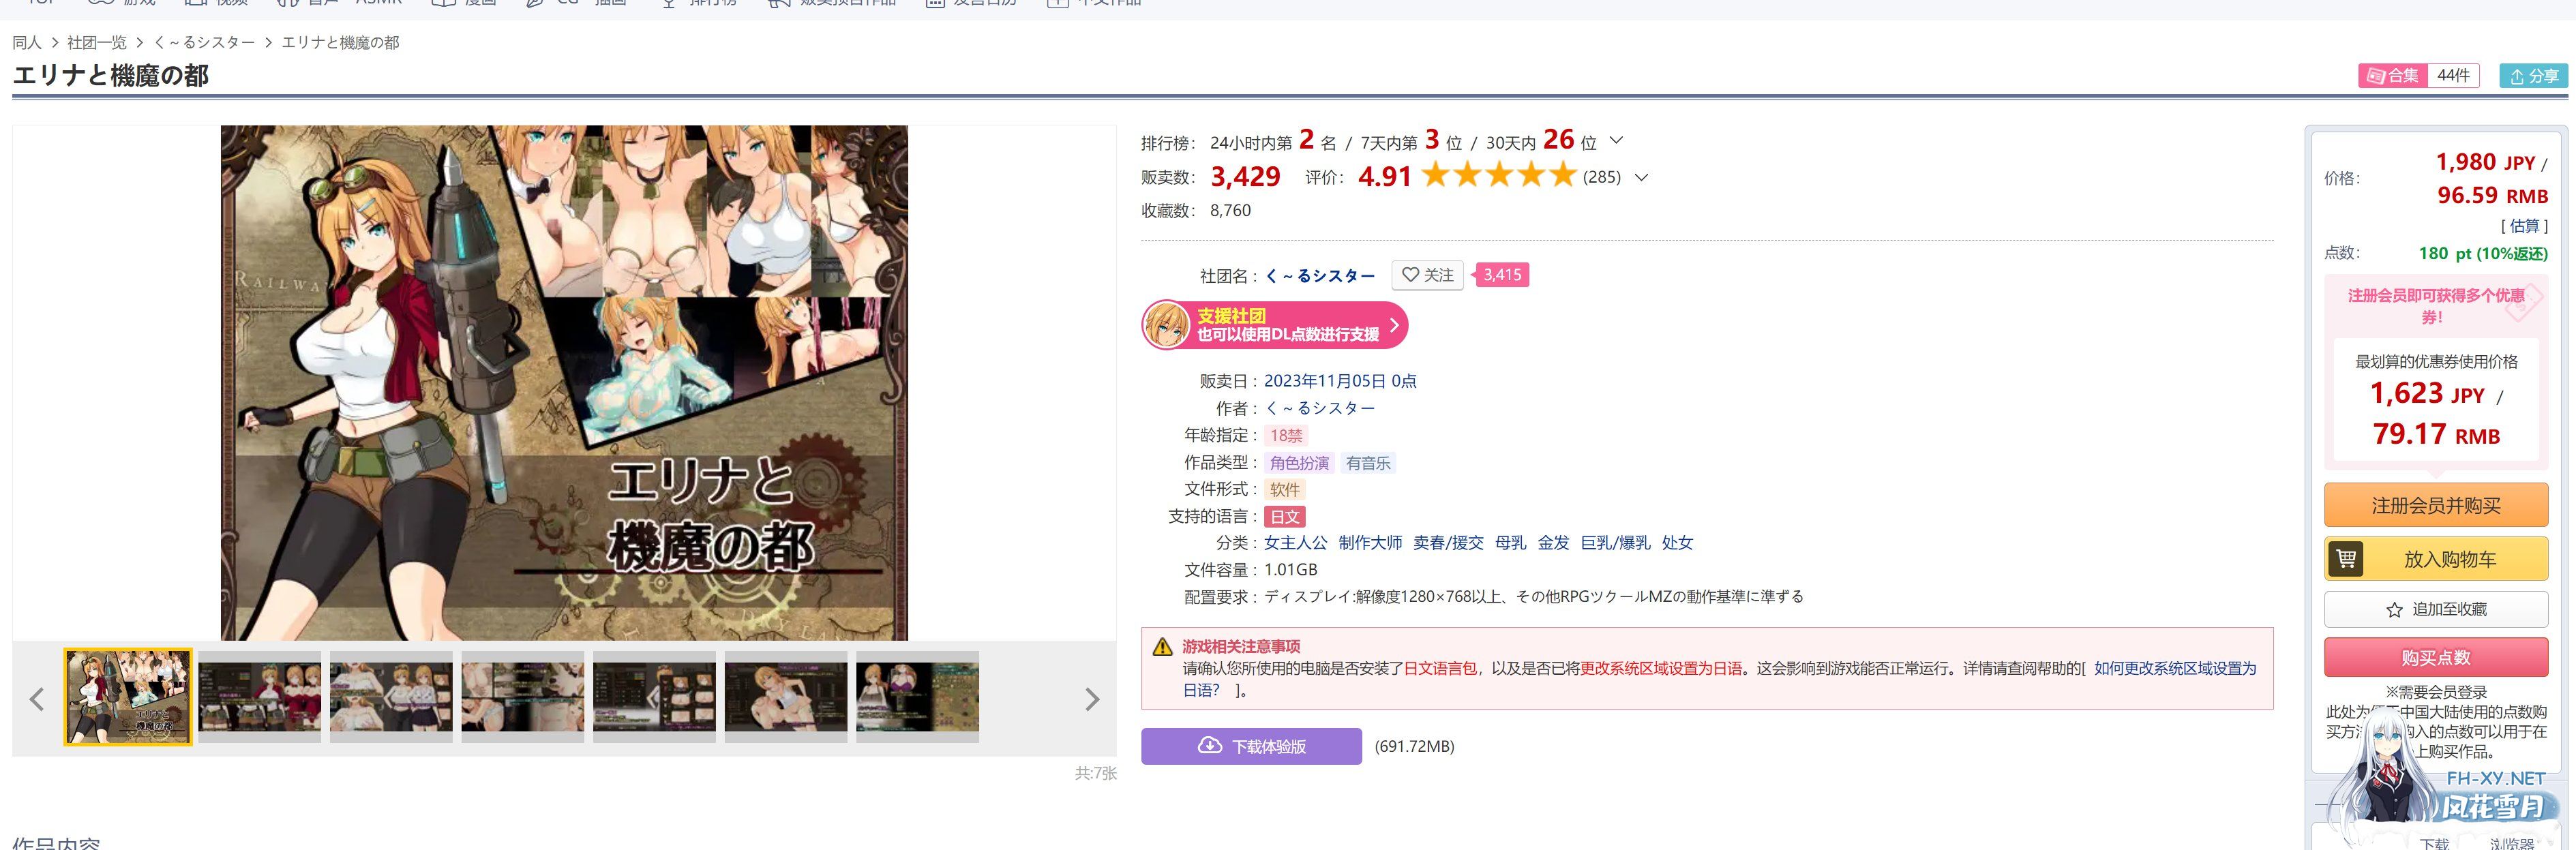Click the rating score 4.91

[x=1384, y=177]
